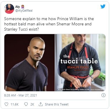The height and width of the screenshot is (109, 110).
Task: Open the Tucci Table book cover image
Action: point(80,63)
